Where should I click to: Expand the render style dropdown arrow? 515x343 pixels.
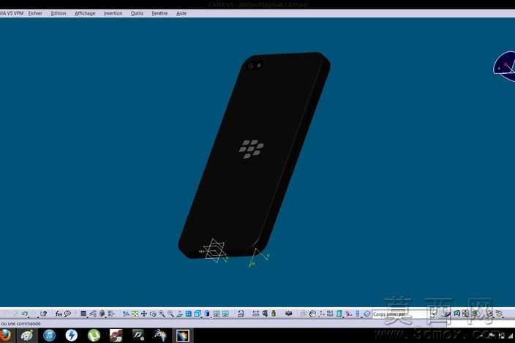tap(211, 317)
